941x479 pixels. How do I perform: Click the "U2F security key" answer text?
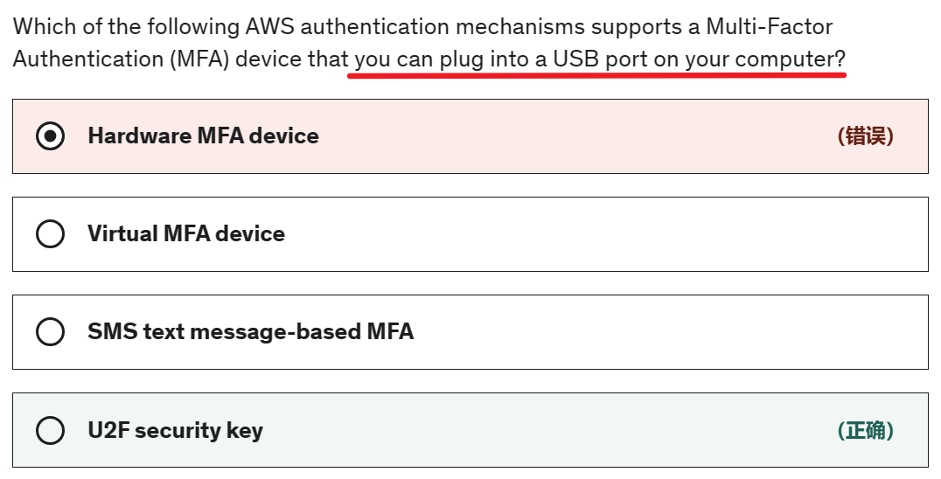175,431
